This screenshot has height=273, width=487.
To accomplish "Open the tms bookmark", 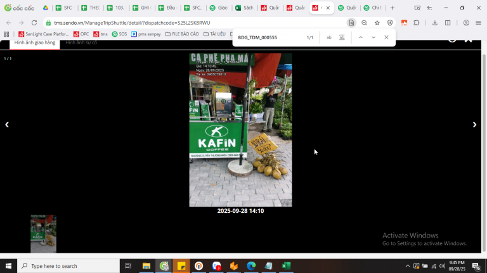I will 100,34.
